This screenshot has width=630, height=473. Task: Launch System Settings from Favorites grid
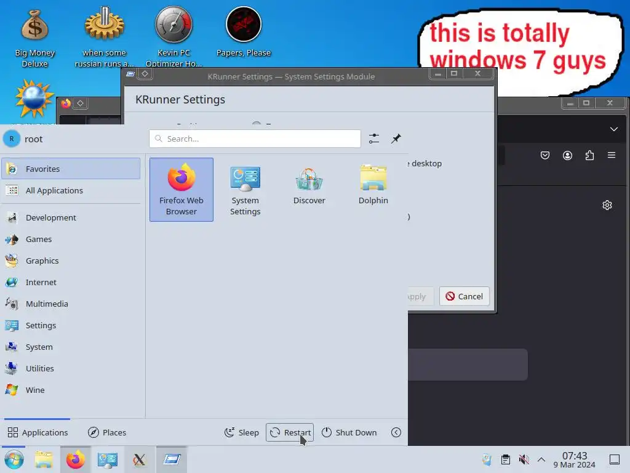(245, 190)
